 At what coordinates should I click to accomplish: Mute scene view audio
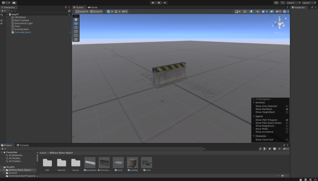257,11
